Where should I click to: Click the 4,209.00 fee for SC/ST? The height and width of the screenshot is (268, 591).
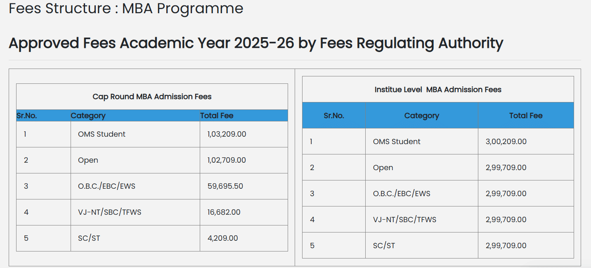222,238
